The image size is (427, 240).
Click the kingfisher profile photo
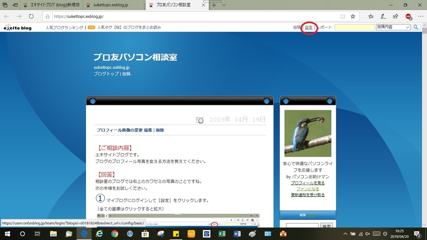(308, 133)
